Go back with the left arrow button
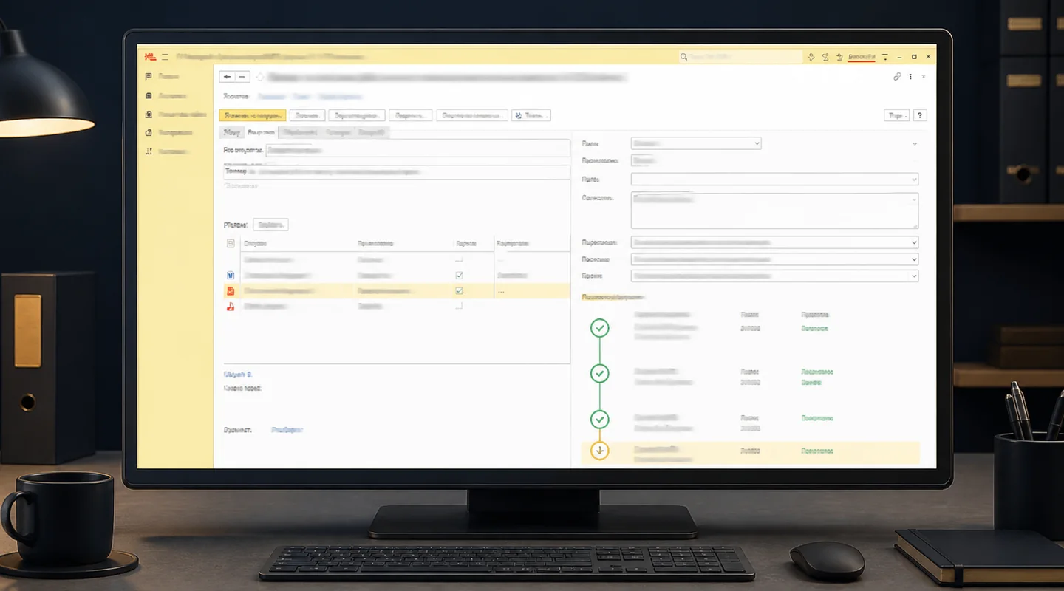 click(x=228, y=77)
